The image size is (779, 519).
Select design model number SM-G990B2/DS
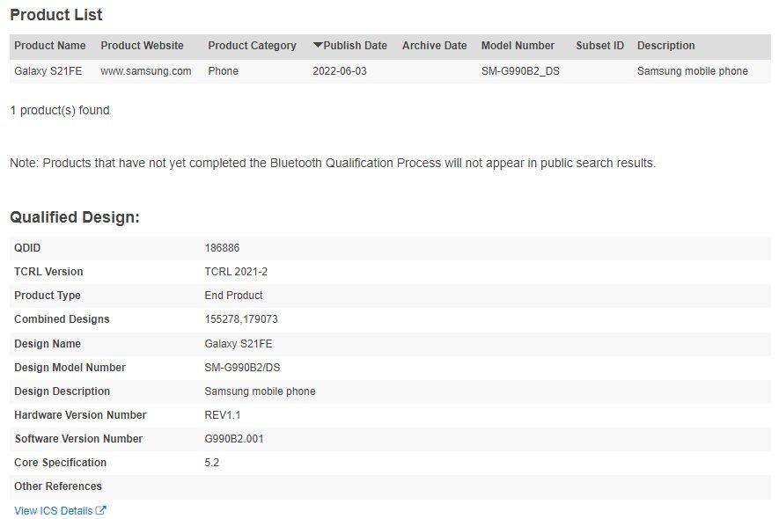pyautogui.click(x=242, y=368)
